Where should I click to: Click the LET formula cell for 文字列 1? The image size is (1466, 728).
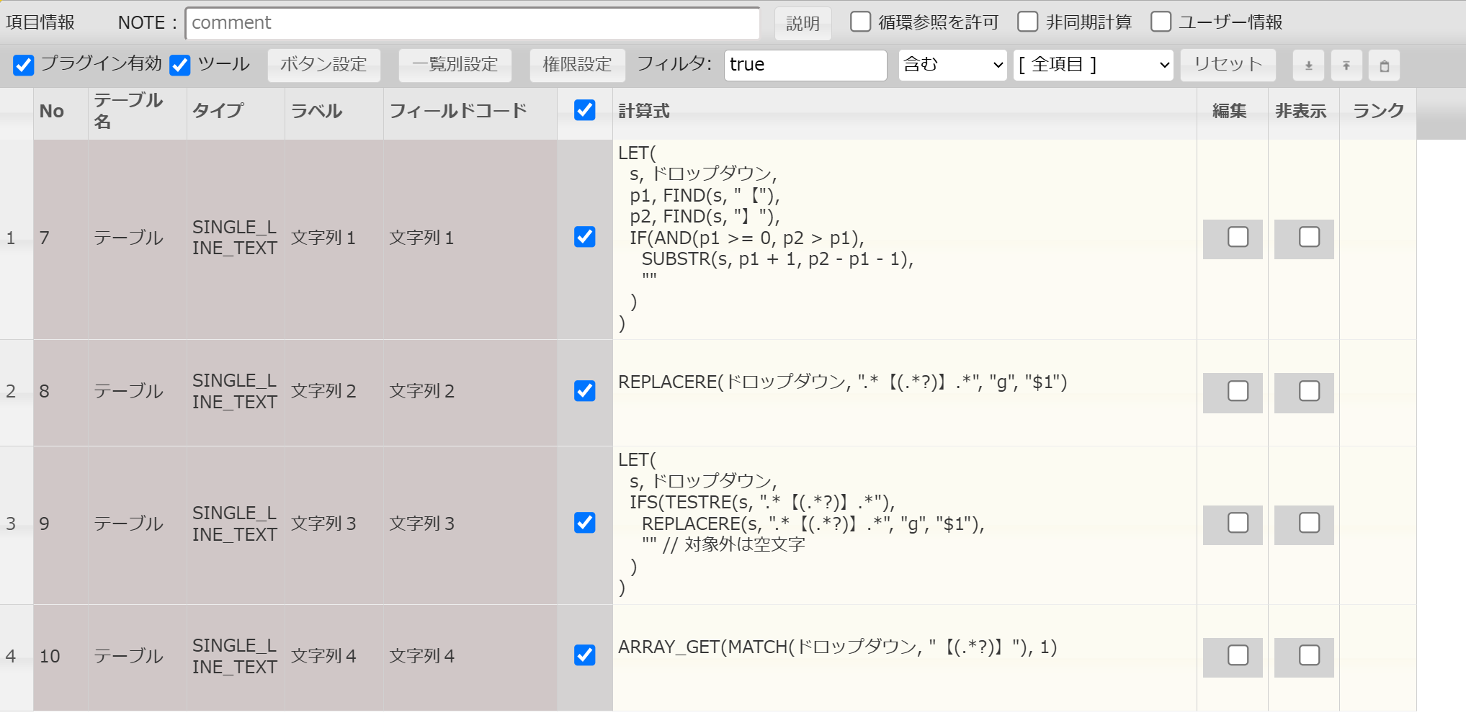(904, 239)
